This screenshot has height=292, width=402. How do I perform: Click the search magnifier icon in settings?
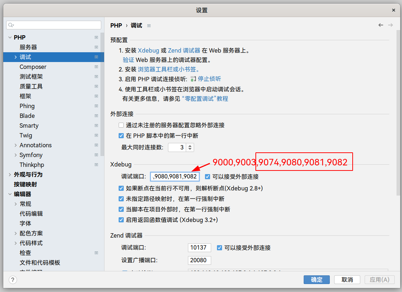pyautogui.click(x=11, y=25)
